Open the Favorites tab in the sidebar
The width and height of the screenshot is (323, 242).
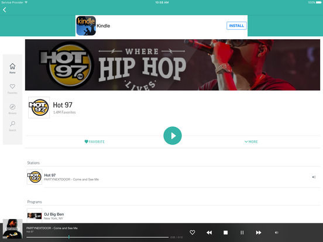point(12,89)
